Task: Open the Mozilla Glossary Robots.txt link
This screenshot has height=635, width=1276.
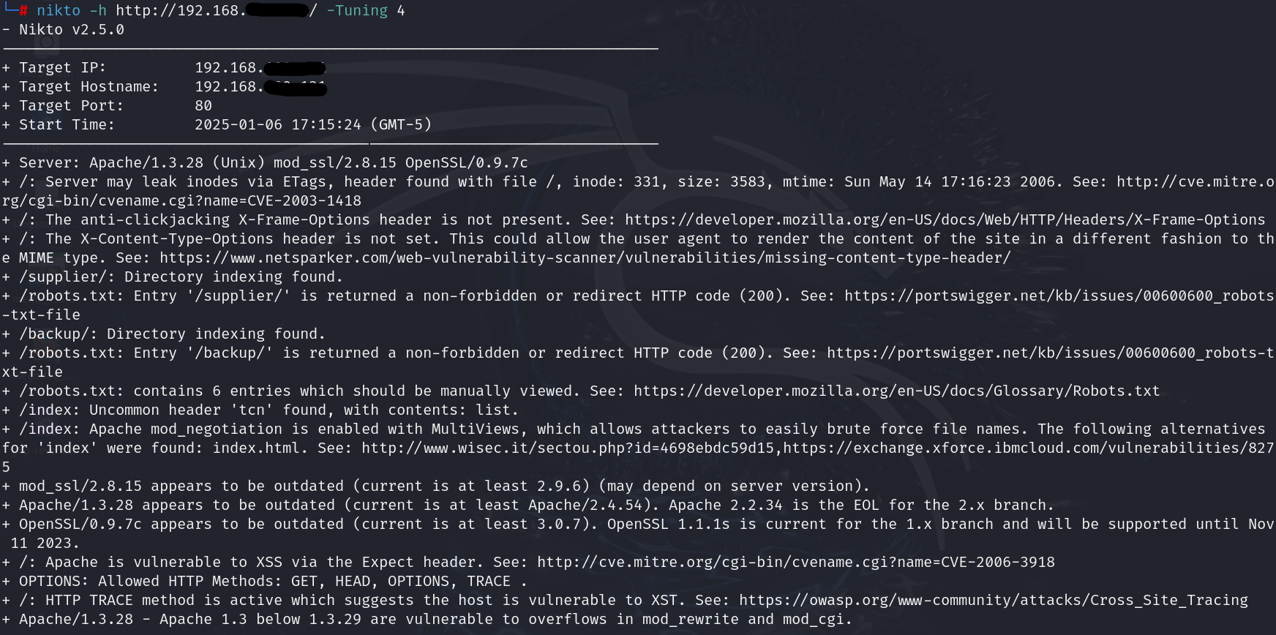Action: [x=896, y=391]
